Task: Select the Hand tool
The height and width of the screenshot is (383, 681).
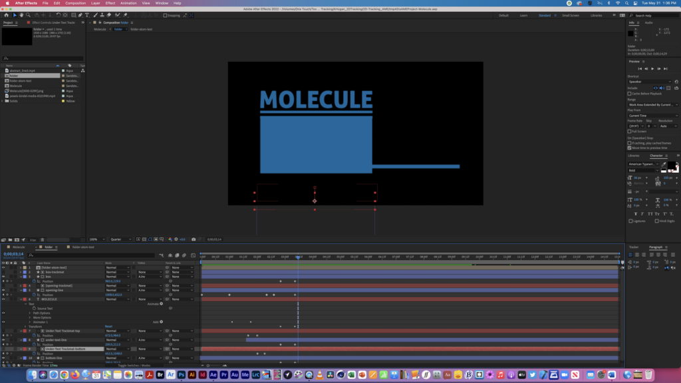Action: coord(21,15)
